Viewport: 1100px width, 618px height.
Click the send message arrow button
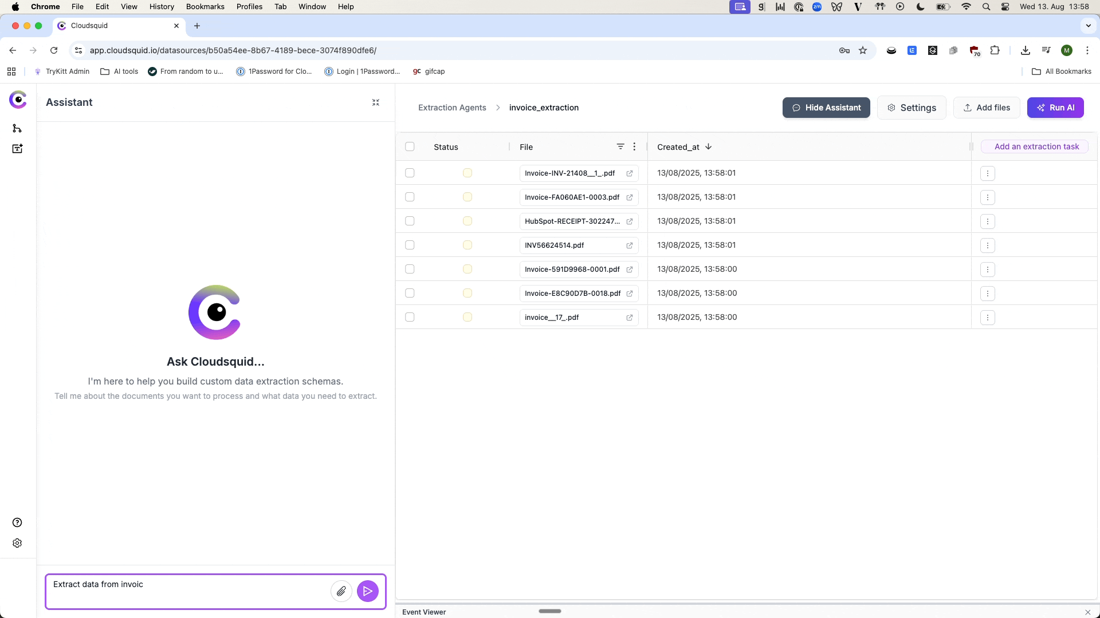pos(367,591)
